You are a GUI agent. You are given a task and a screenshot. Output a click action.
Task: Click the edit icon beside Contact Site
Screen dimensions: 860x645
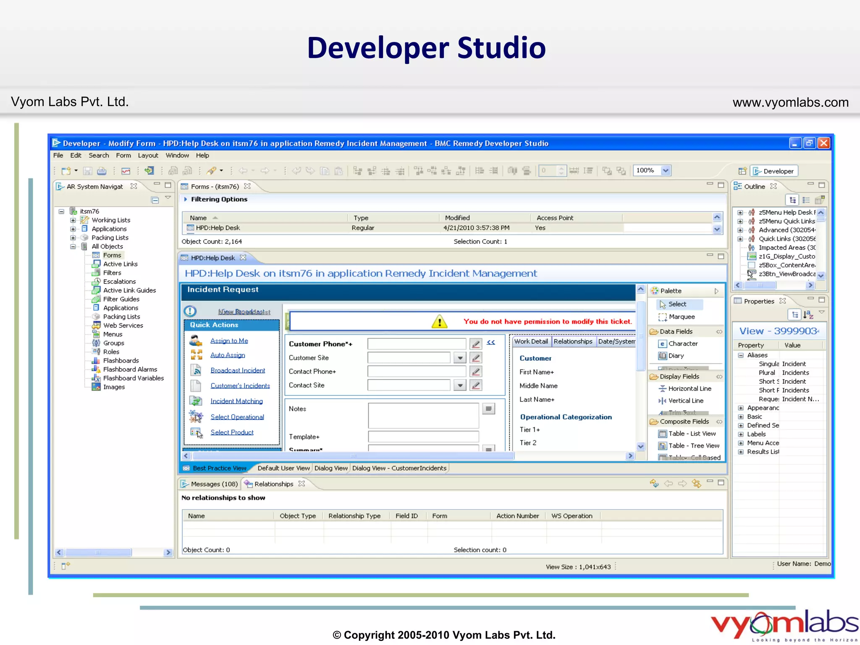476,385
